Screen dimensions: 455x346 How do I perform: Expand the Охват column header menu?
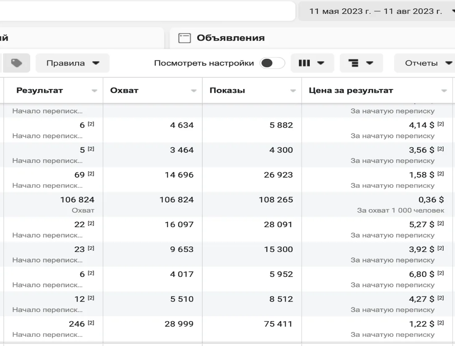point(194,91)
